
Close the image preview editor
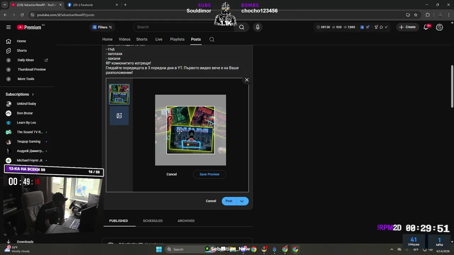click(247, 80)
